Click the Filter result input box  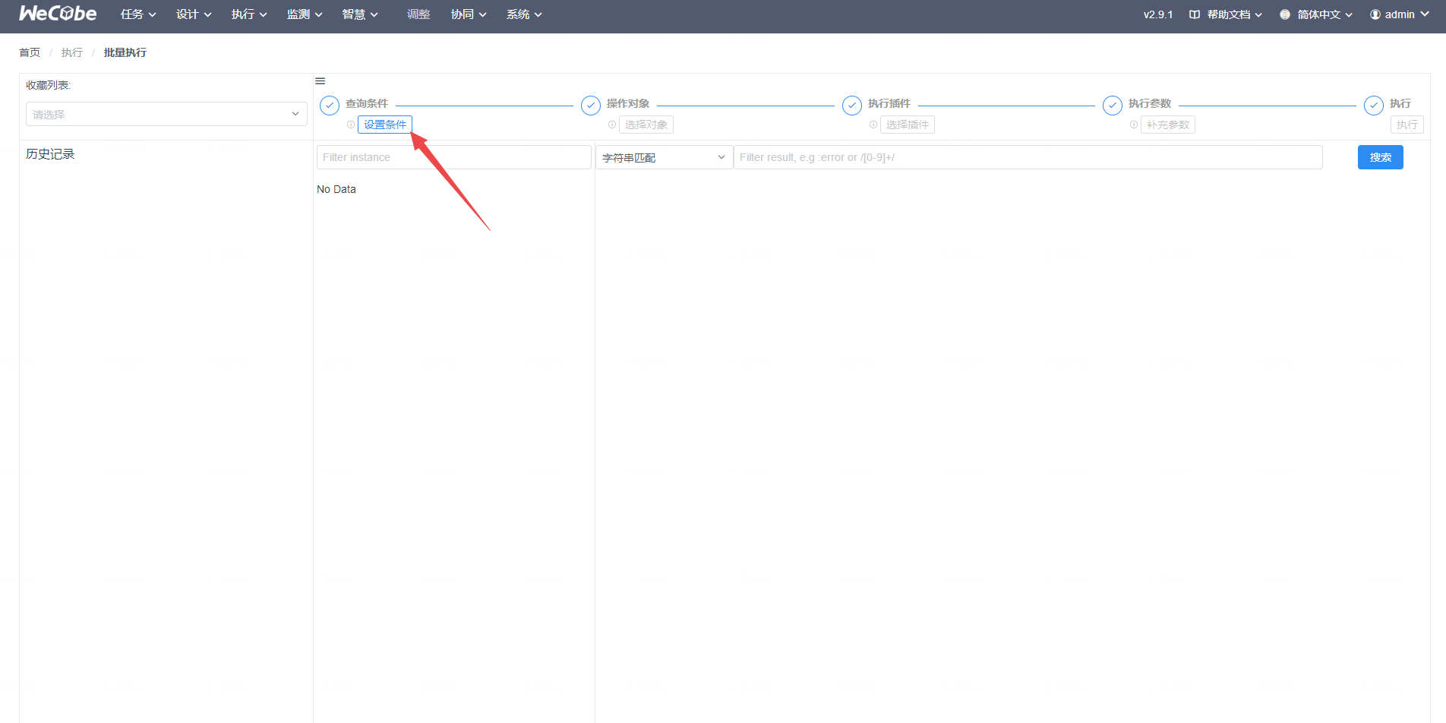coord(1028,157)
